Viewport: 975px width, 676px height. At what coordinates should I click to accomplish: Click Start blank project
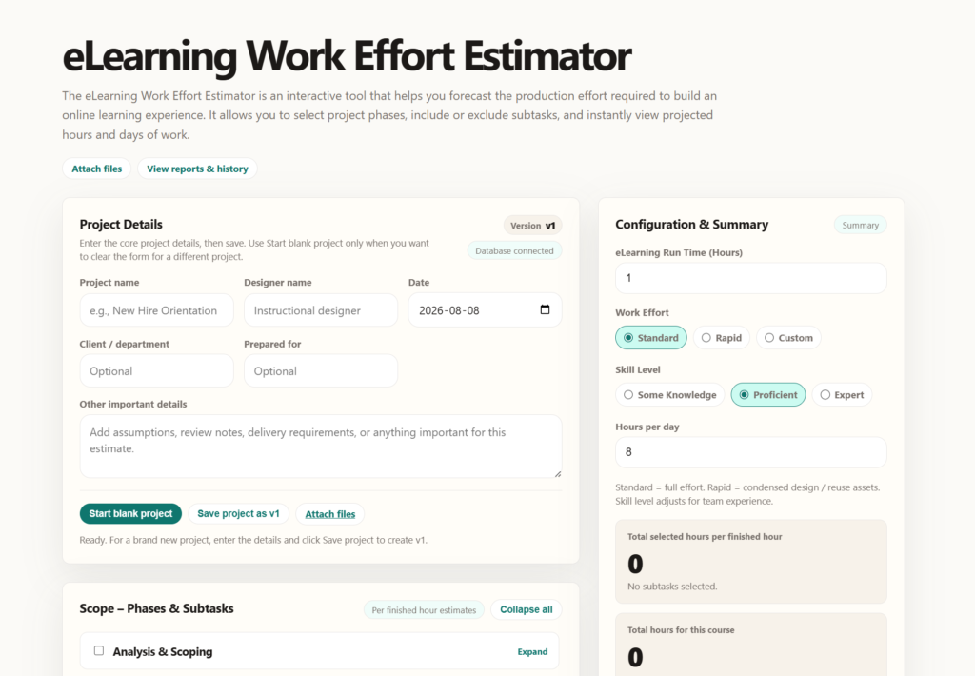[130, 514]
